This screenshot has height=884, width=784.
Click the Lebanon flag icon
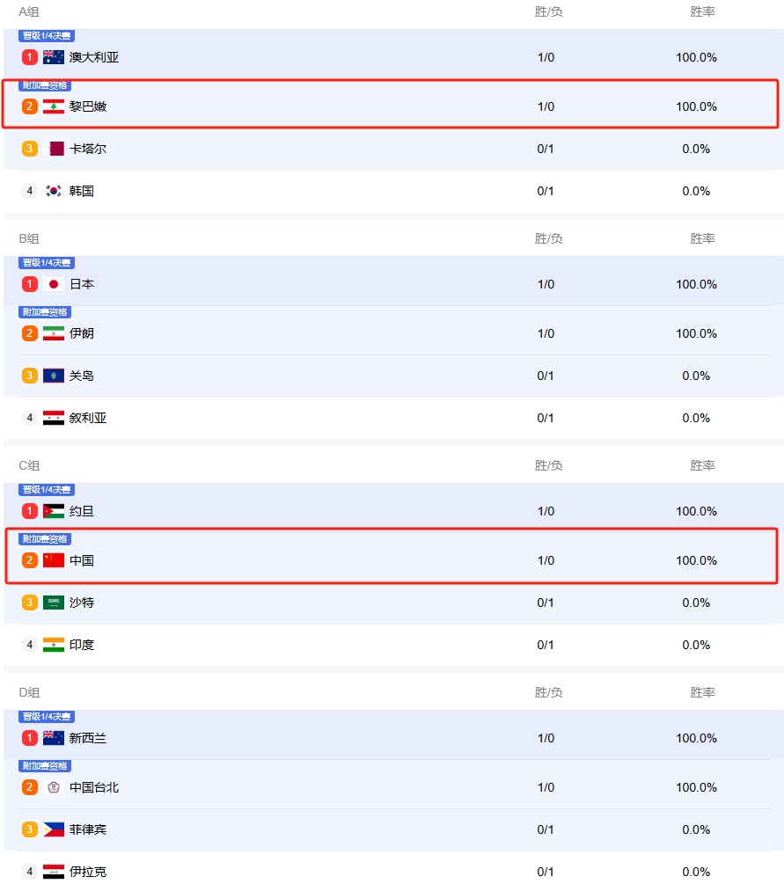point(54,106)
